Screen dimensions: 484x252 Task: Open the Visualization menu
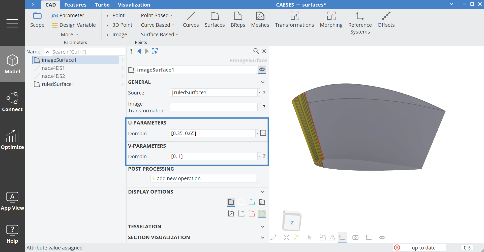point(134,5)
